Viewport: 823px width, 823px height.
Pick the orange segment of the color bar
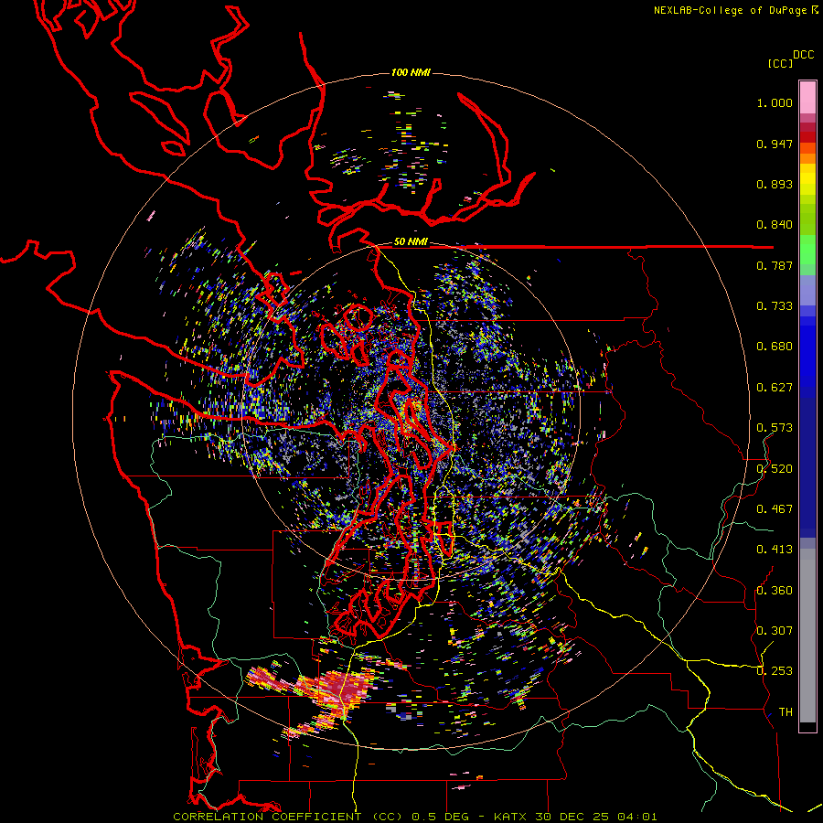point(807,158)
